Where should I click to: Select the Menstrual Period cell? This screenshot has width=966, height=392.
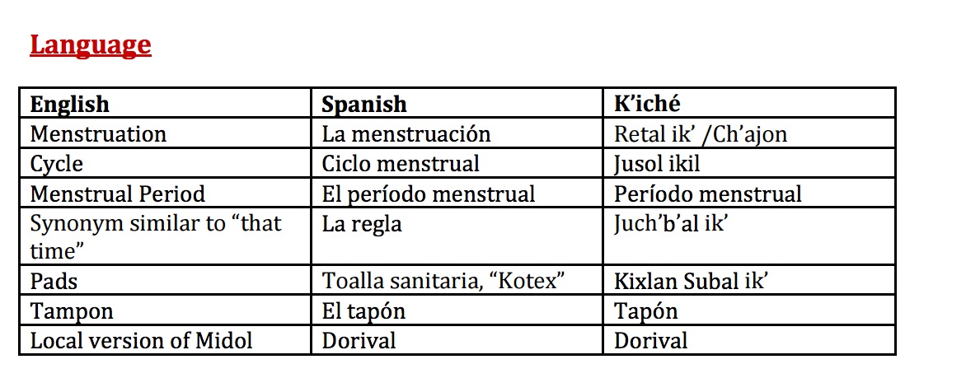coord(165,193)
